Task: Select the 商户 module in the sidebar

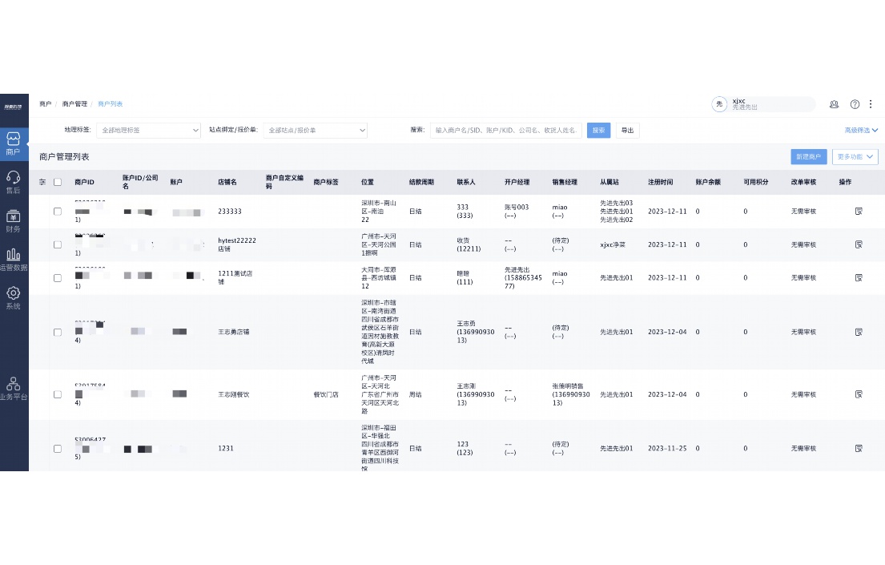Action: (x=14, y=142)
